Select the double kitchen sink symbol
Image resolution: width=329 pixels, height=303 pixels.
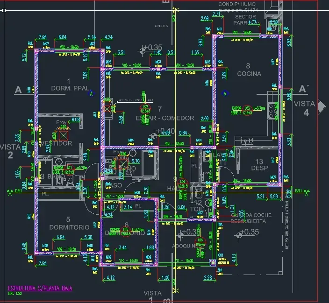tap(247, 141)
